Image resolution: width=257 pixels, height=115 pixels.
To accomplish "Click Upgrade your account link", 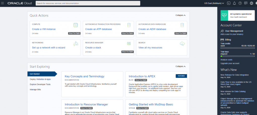I will tap(230, 63).
